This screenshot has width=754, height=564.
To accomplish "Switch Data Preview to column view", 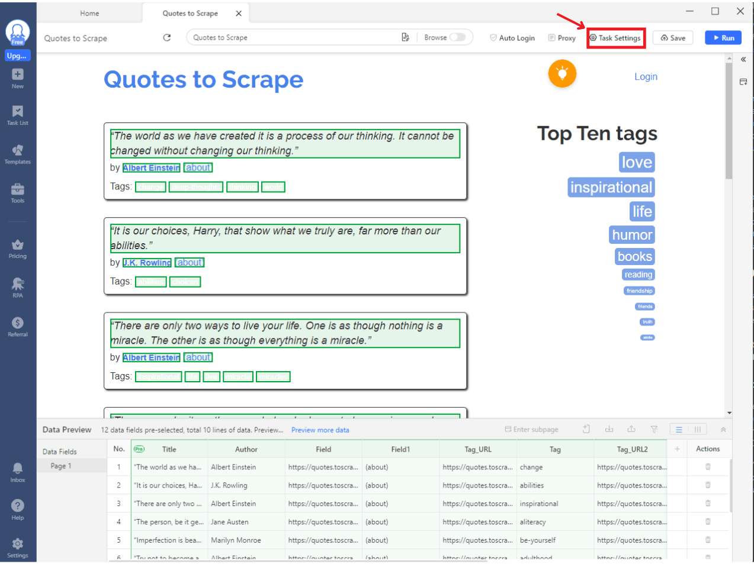I will 697,430.
